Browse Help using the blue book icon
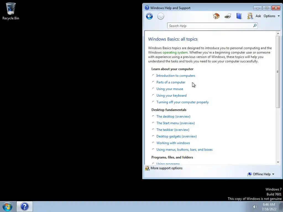This screenshot has width=283, height=212. (x=239, y=16)
